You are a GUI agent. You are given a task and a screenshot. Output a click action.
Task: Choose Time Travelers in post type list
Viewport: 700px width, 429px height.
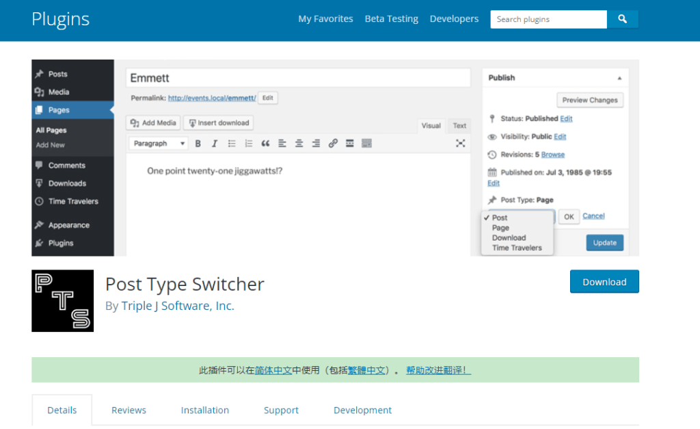pyautogui.click(x=517, y=248)
